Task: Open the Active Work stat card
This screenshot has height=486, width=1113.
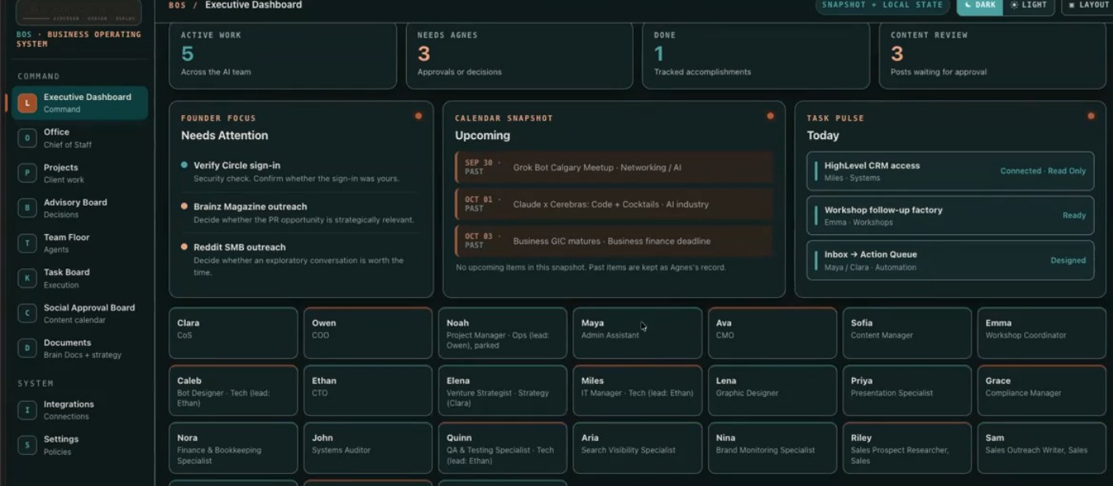Action: click(x=283, y=55)
